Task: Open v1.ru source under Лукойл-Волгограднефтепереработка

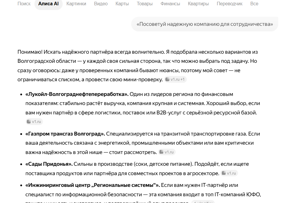Action: tap(34, 122)
